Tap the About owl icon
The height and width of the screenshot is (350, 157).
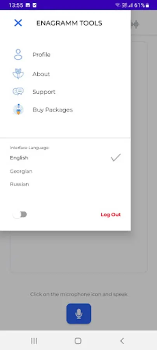click(x=18, y=73)
